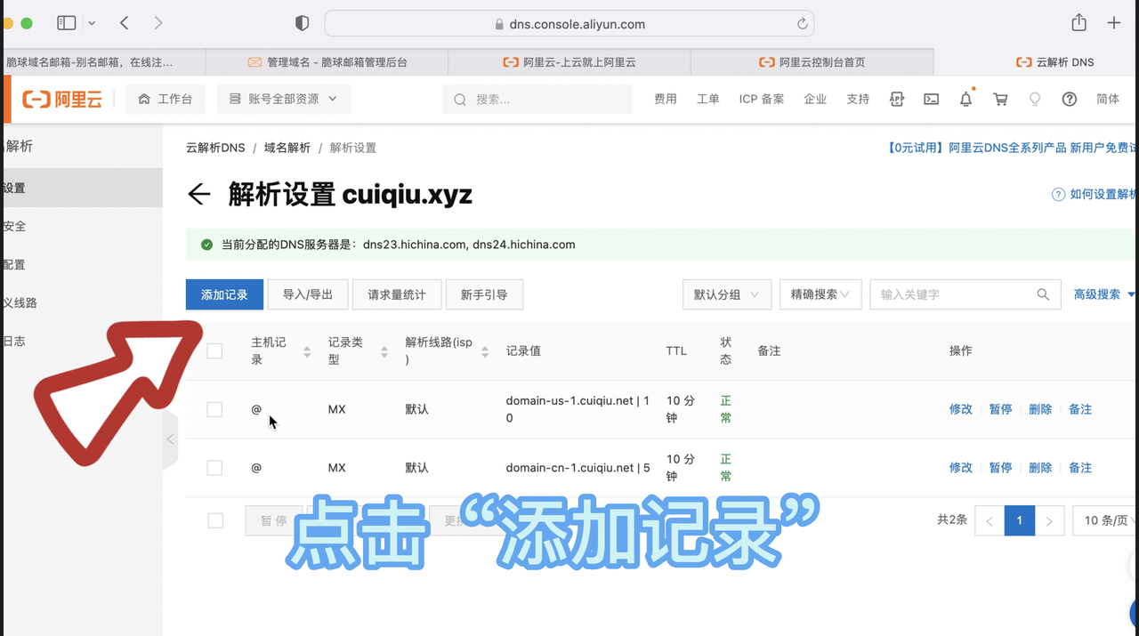
Task: Open 默认分组 dropdown
Action: (x=727, y=294)
